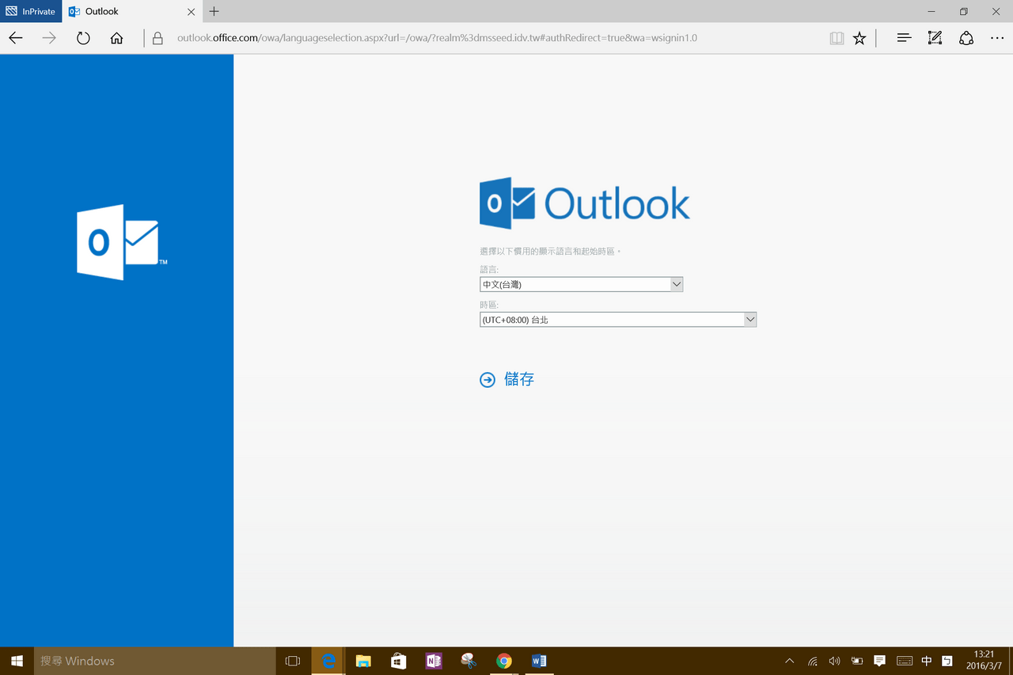Select the Outlook browser tab
The image size is (1013, 675).
coord(132,11)
